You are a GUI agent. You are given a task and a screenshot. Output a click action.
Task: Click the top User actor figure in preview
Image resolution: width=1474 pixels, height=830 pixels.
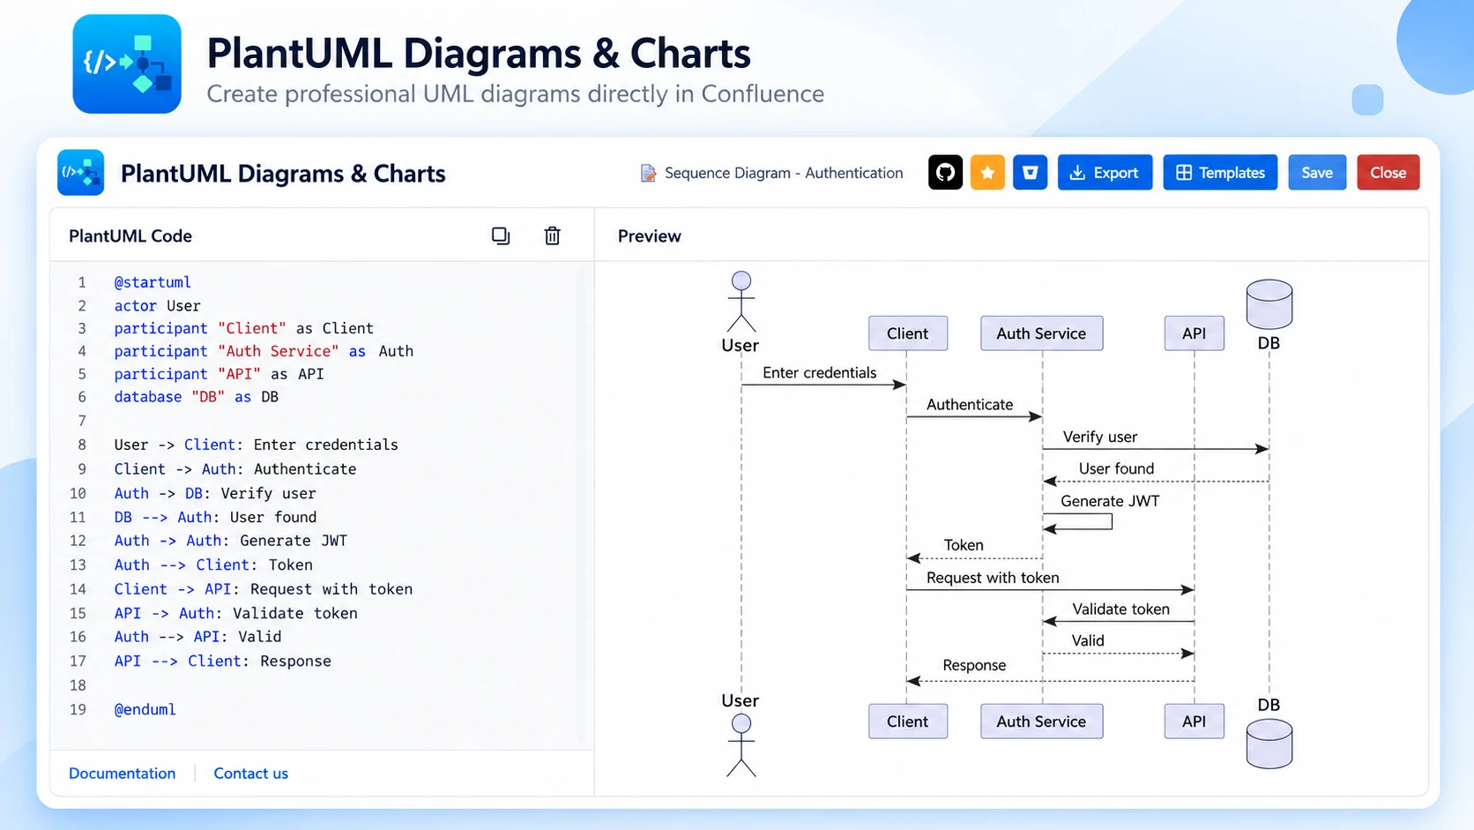[x=741, y=302]
